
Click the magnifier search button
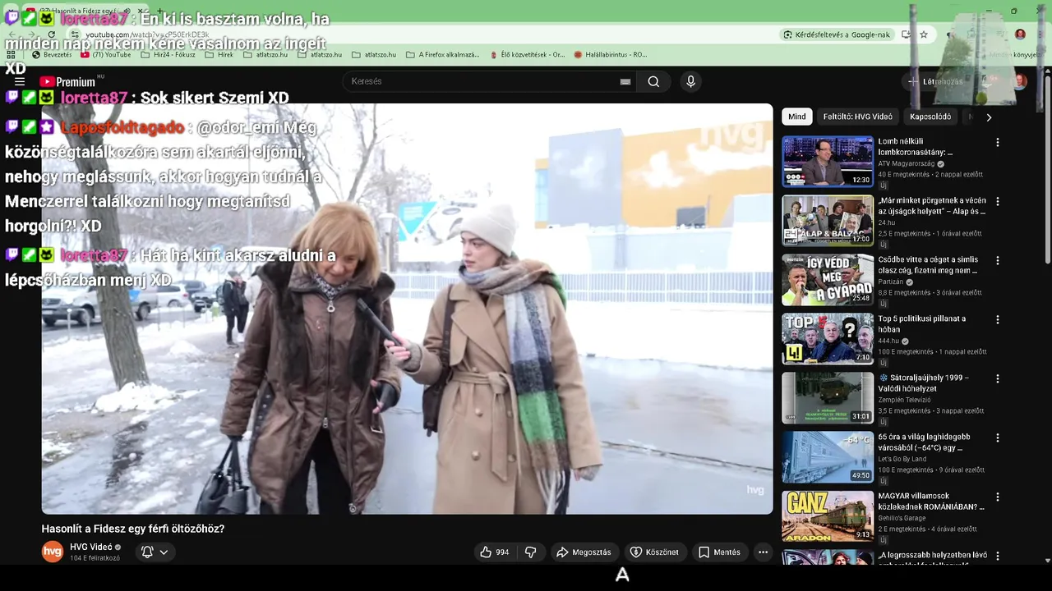point(653,81)
